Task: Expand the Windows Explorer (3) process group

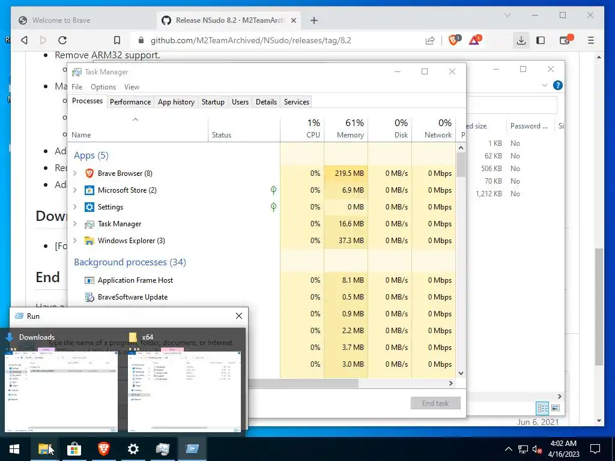Action: click(75, 241)
